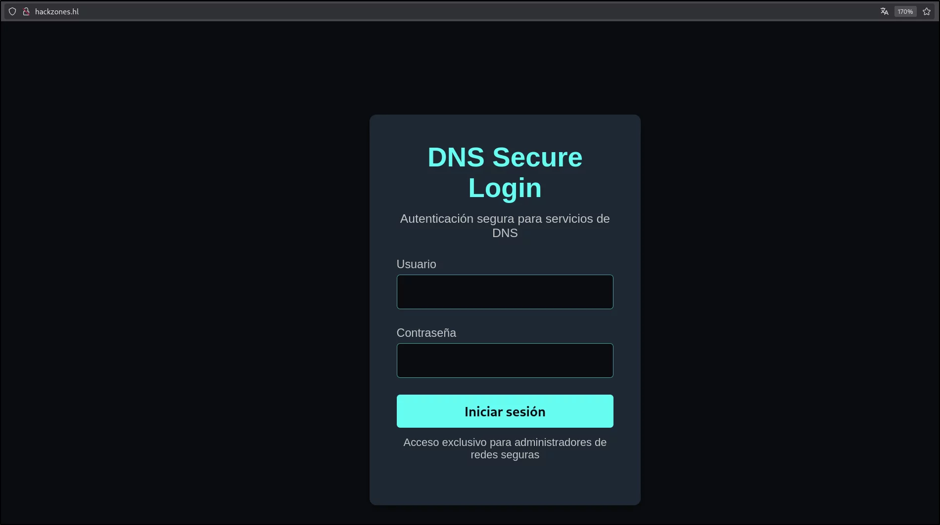940x525 pixels.
Task: Reset the 170% zoom level badge
Action: click(x=905, y=11)
